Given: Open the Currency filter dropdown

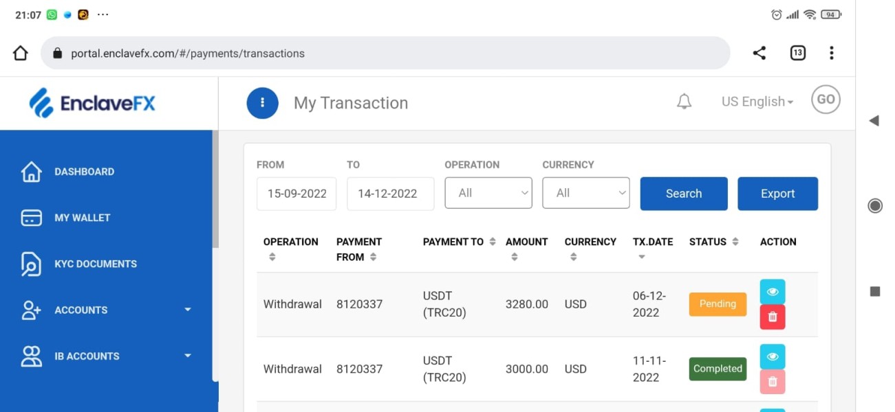Looking at the screenshot, I should click(586, 193).
